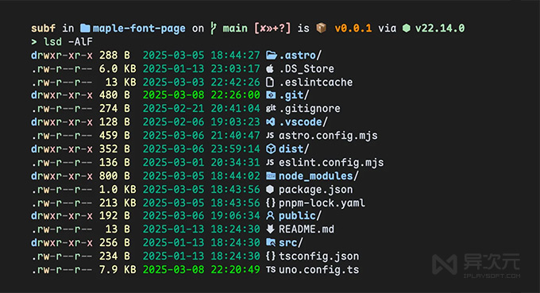Click the package box icon in prompt
Viewport: 540px width, 293px height.
point(321,28)
